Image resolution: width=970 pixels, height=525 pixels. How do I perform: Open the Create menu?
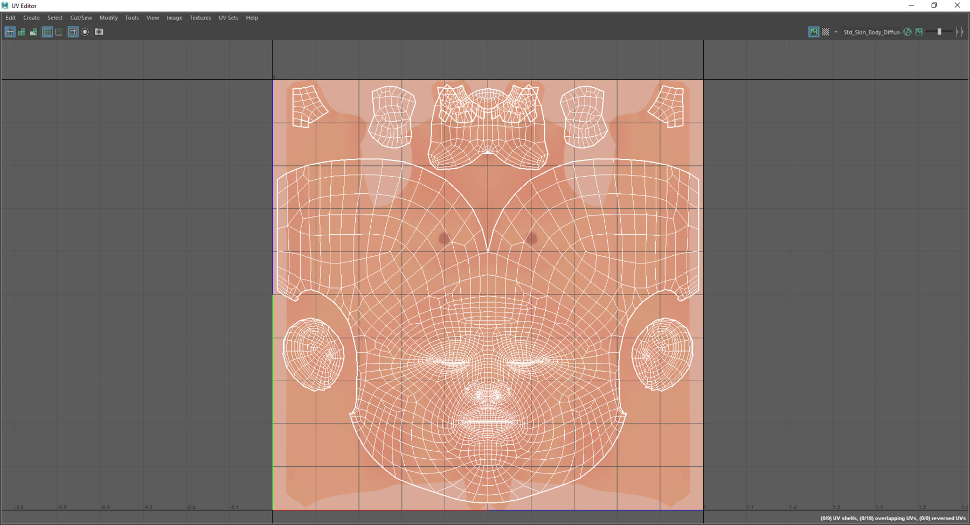(31, 18)
